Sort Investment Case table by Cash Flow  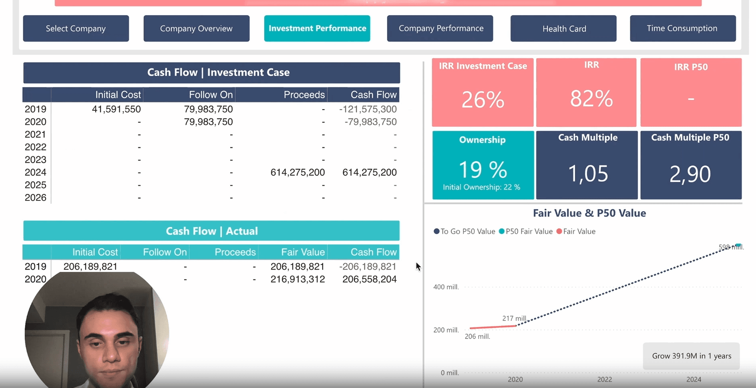[x=374, y=95]
